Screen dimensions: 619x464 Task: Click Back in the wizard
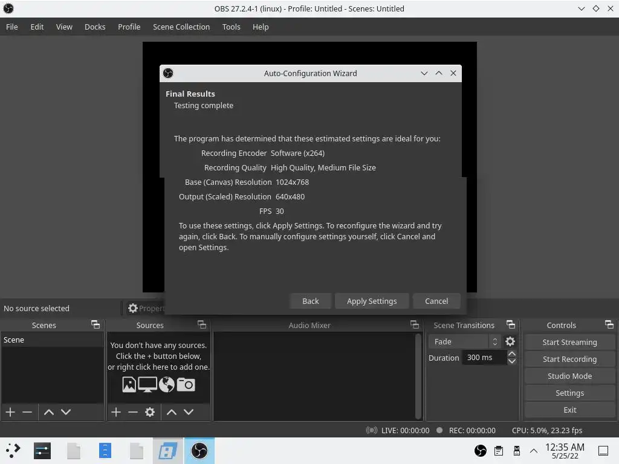click(x=310, y=301)
